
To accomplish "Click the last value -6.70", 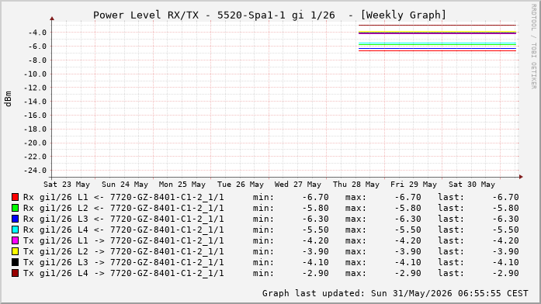I will coord(505,198).
